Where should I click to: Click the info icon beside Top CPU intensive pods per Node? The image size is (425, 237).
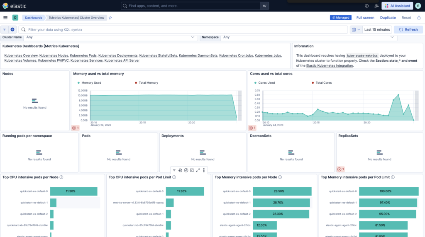pyautogui.click(x=61, y=177)
